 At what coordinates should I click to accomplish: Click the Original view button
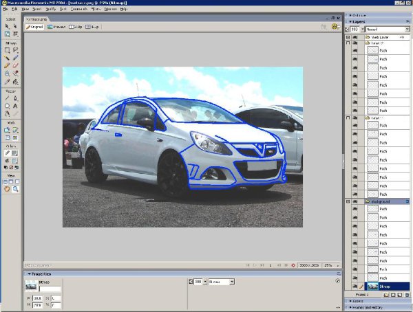(x=36, y=27)
